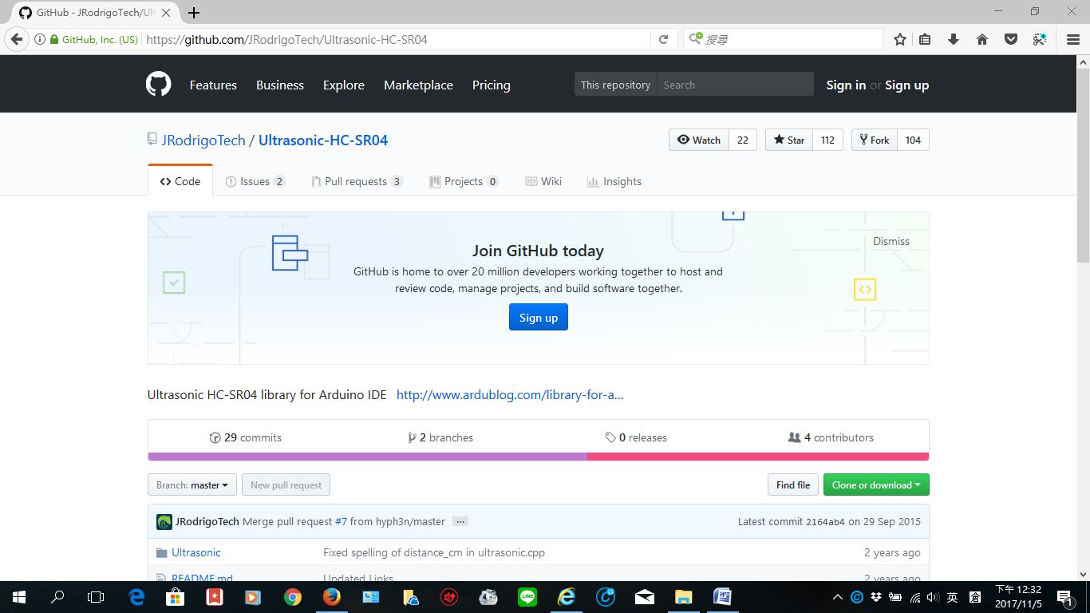Open Windows Start menu
This screenshot has height=613, width=1090.
pos(19,597)
